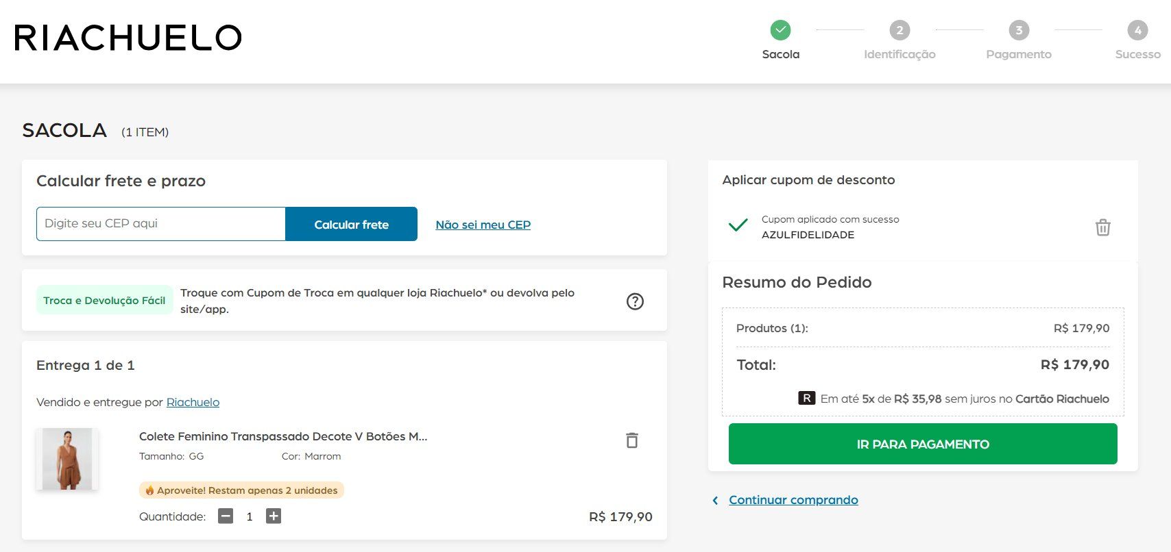This screenshot has width=1171, height=552.
Task: Click the 'Restam apenas 2 unidades' notice
Action: point(241,490)
